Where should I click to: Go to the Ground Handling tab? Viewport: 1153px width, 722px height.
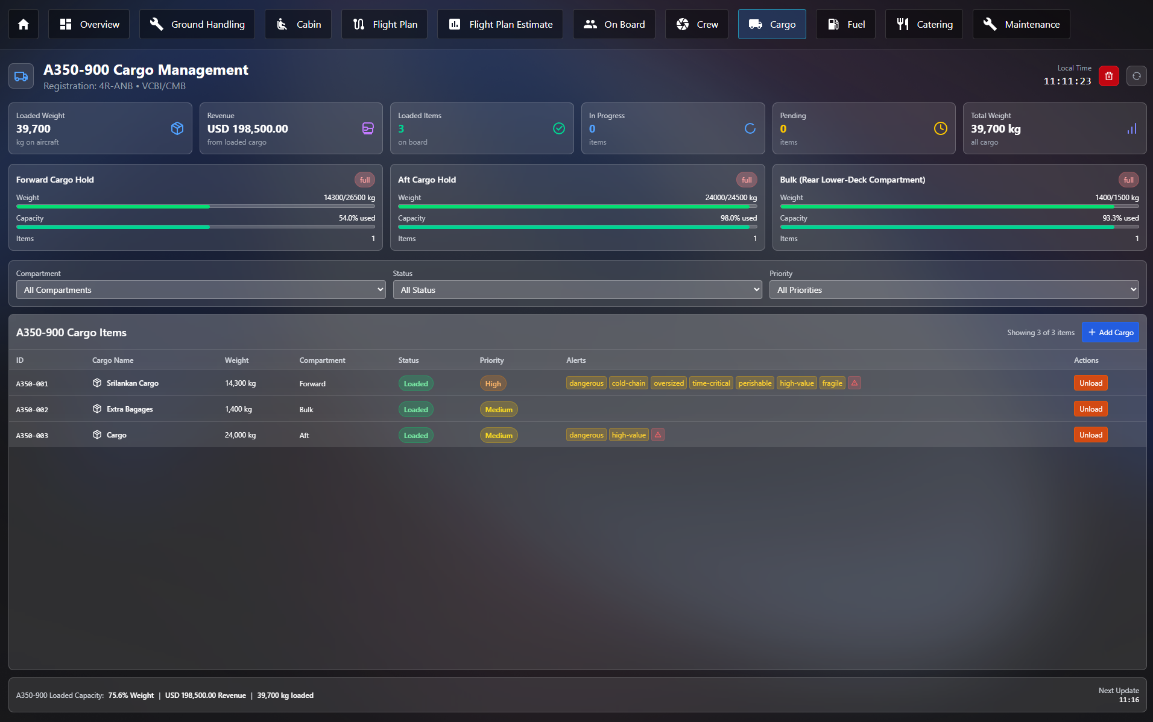tap(197, 24)
